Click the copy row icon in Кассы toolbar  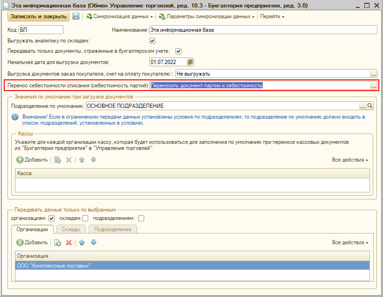57,160
